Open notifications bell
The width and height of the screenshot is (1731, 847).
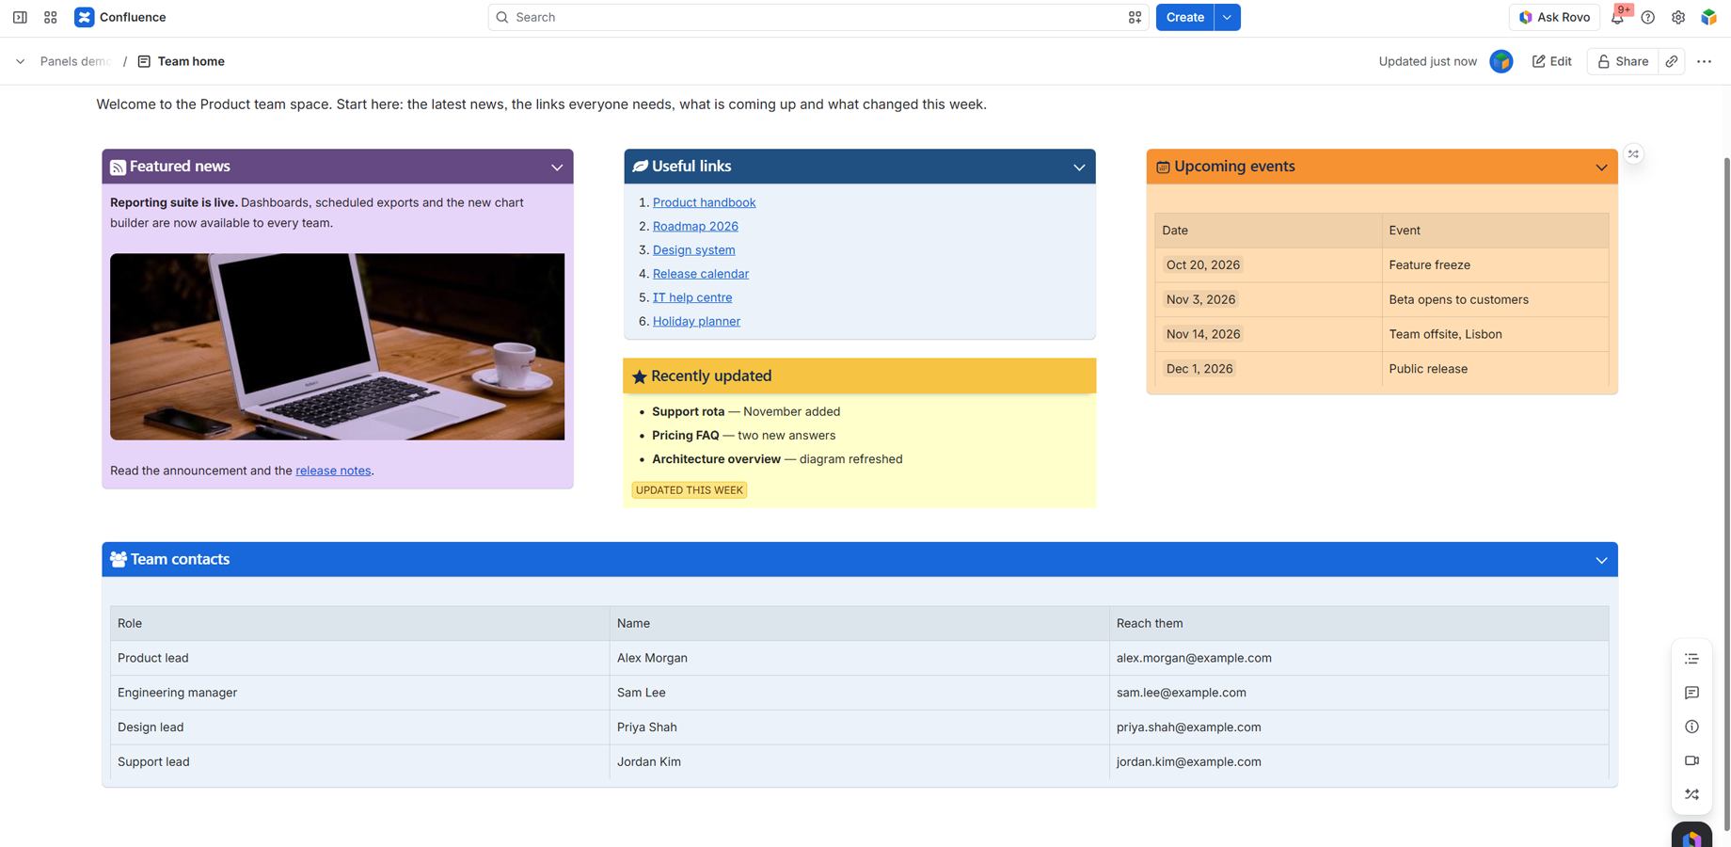(1617, 17)
